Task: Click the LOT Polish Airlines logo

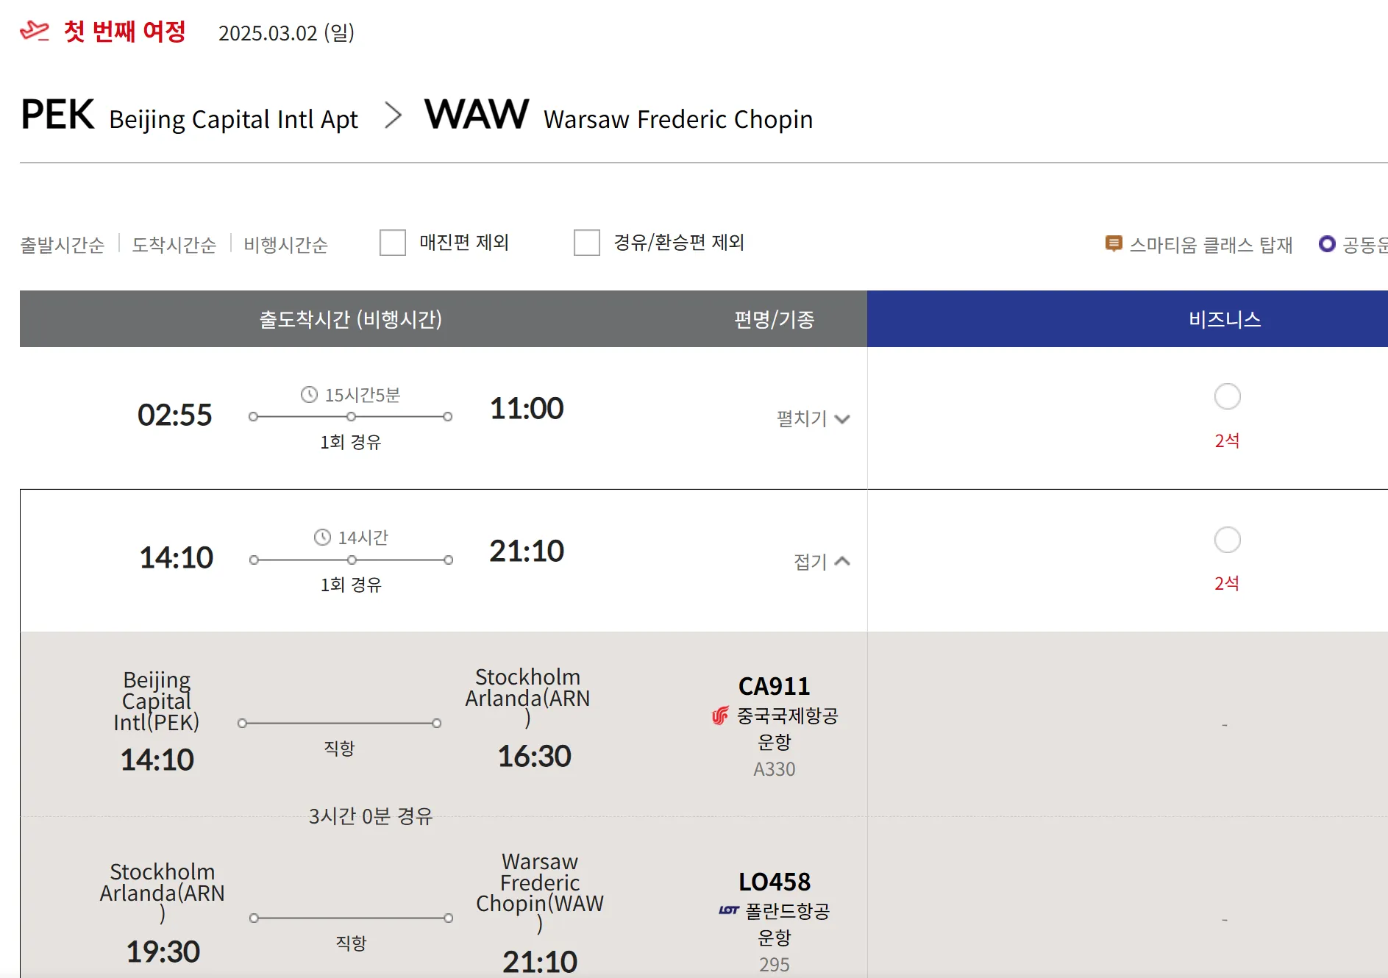Action: (x=728, y=910)
